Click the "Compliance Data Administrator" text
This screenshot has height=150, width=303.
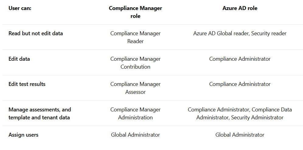click(271, 110)
